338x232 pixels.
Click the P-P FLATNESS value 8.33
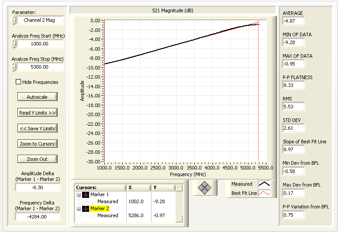pyautogui.click(x=293, y=85)
